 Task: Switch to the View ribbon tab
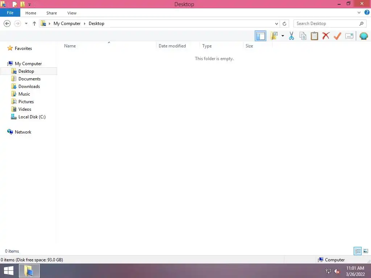click(72, 13)
